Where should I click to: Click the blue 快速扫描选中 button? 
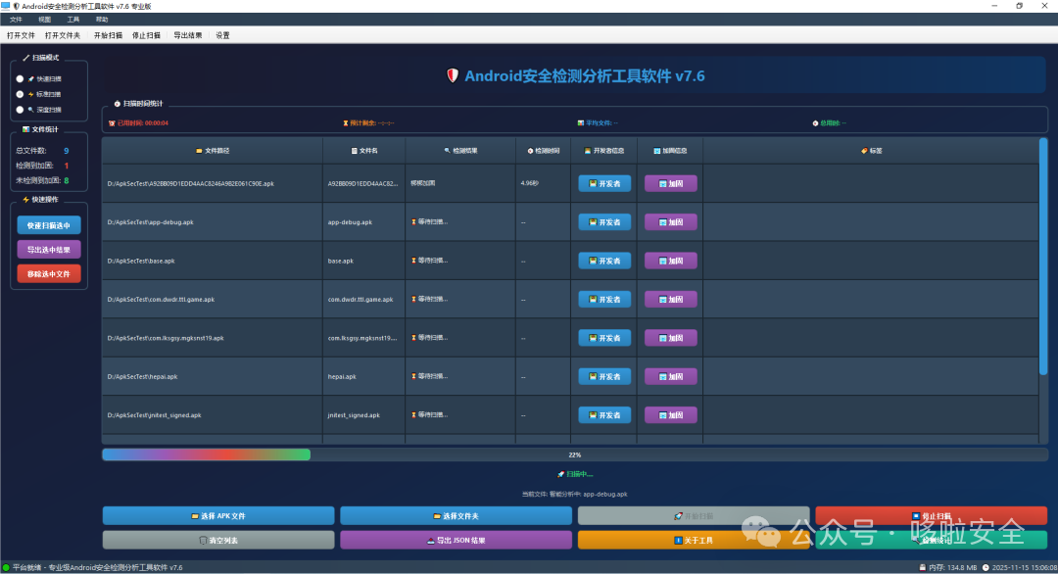click(49, 225)
